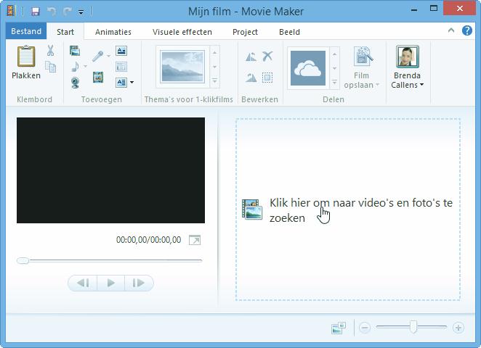This screenshot has height=348, width=481.
Task: Click the microphone record narration icon
Action: coord(98,57)
